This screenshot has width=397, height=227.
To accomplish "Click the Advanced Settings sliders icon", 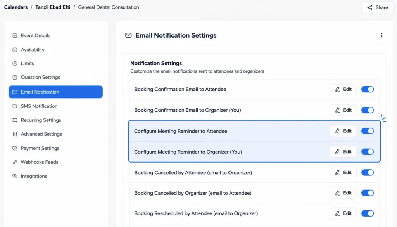I will [x=15, y=134].
